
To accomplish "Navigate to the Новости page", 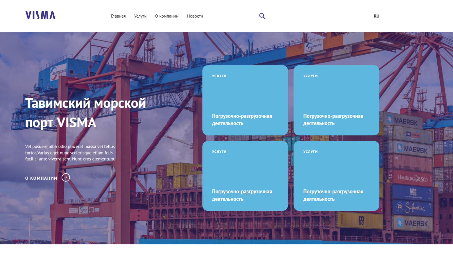I will [x=195, y=16].
